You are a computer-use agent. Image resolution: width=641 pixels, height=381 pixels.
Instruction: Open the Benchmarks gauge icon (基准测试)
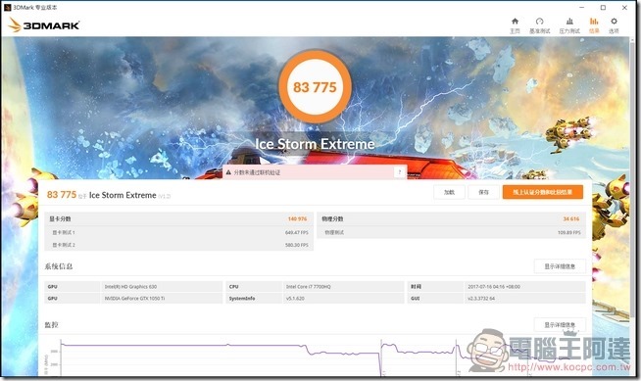pos(540,22)
